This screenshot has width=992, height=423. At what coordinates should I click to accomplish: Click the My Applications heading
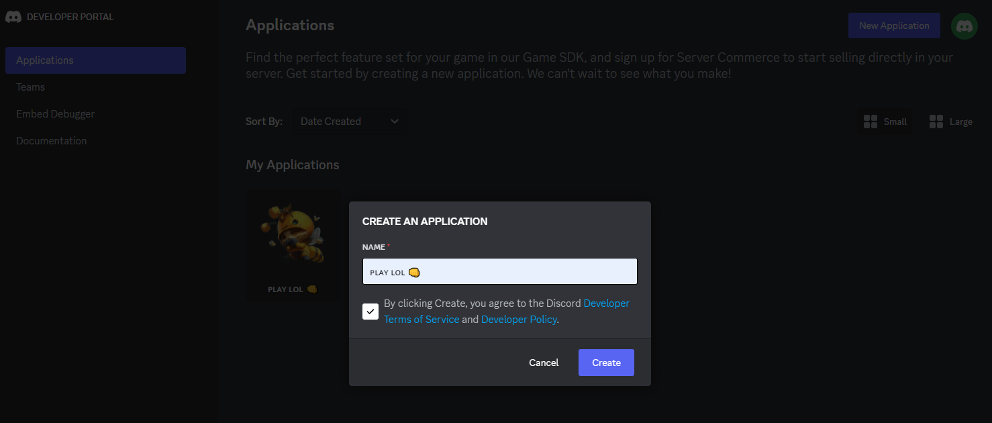coord(293,165)
